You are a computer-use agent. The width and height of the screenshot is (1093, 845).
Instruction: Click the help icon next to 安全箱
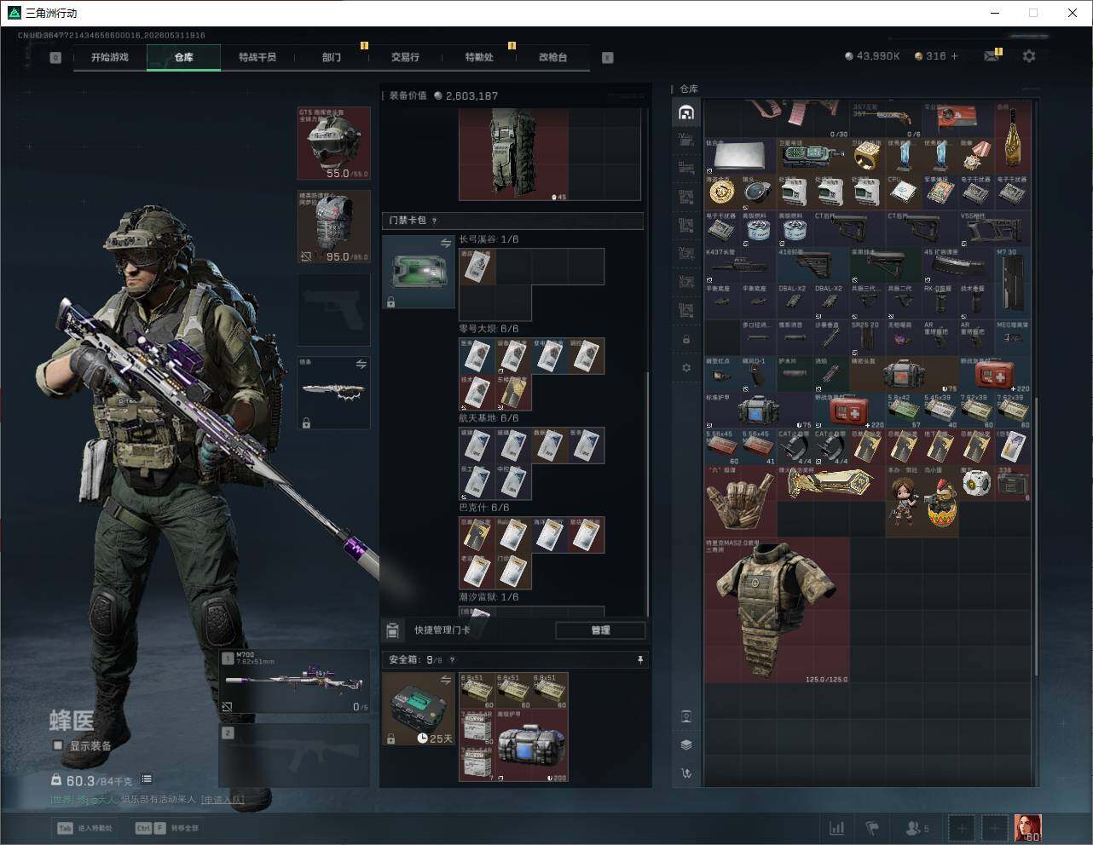pyautogui.click(x=452, y=659)
